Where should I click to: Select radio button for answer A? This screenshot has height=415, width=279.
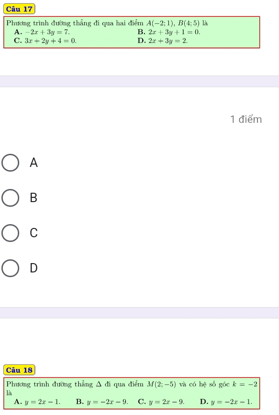[x=10, y=163]
